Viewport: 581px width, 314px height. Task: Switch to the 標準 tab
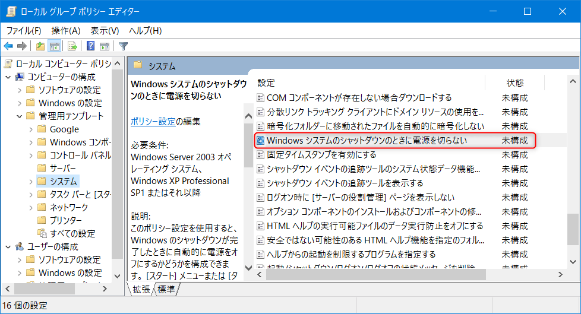(x=168, y=290)
